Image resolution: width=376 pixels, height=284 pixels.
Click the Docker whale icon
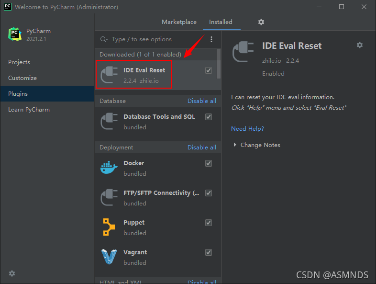[109, 168]
